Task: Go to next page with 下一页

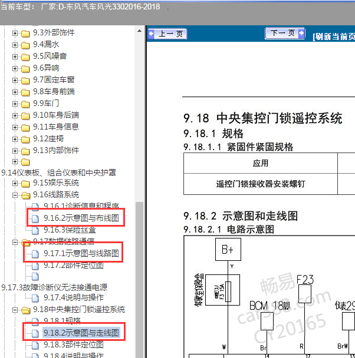Action: click(x=285, y=34)
